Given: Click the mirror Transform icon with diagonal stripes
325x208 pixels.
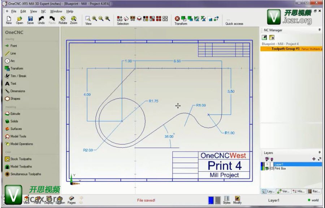Looking at the screenshot, I should pos(197,19).
